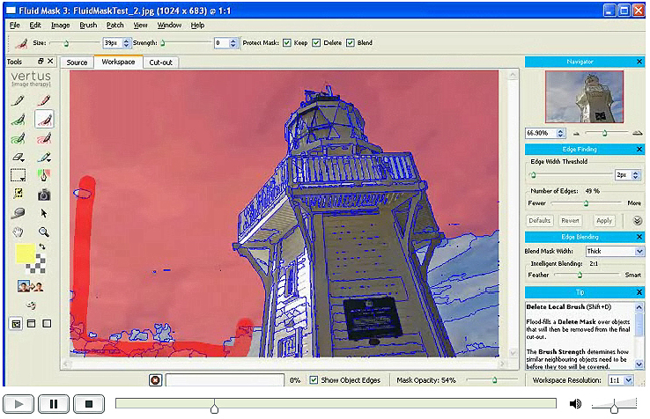Open the Patch menu
650x419 pixels.
[x=115, y=26]
